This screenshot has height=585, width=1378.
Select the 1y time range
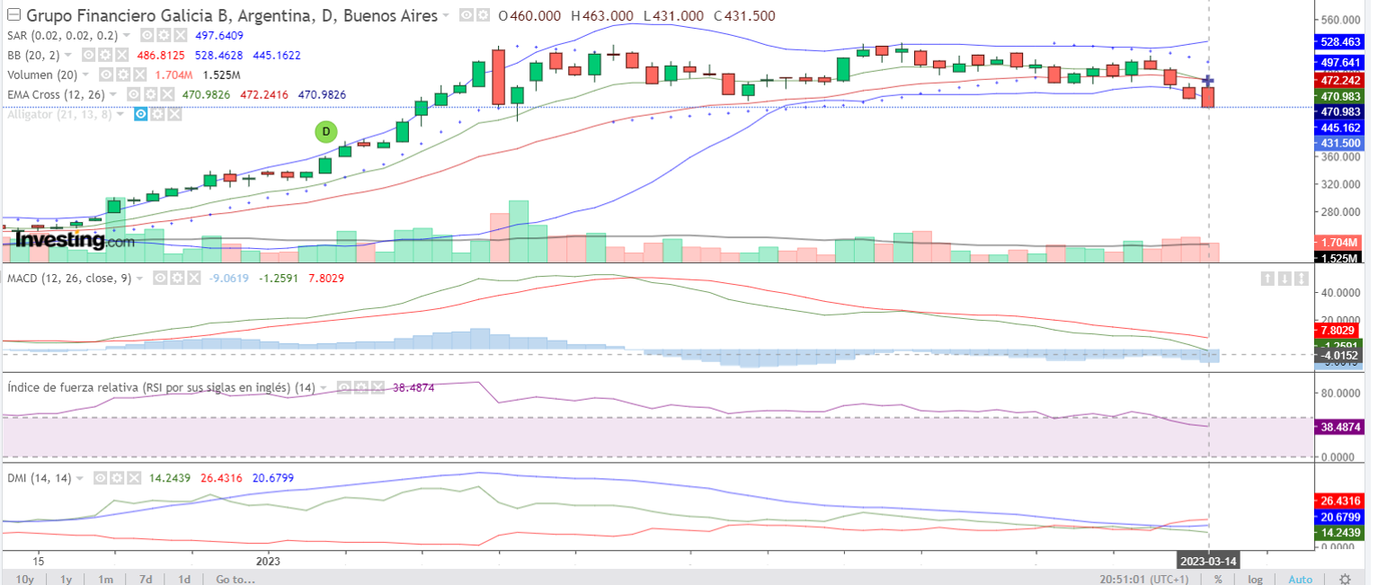click(66, 579)
